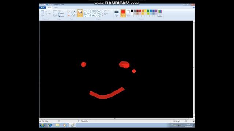The width and height of the screenshot is (234, 131).
Task: Select the Magnifier tool
Action: coord(74,15)
